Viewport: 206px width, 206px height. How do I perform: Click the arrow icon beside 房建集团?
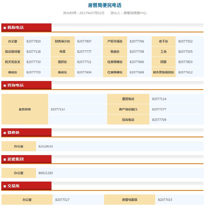point(5,159)
